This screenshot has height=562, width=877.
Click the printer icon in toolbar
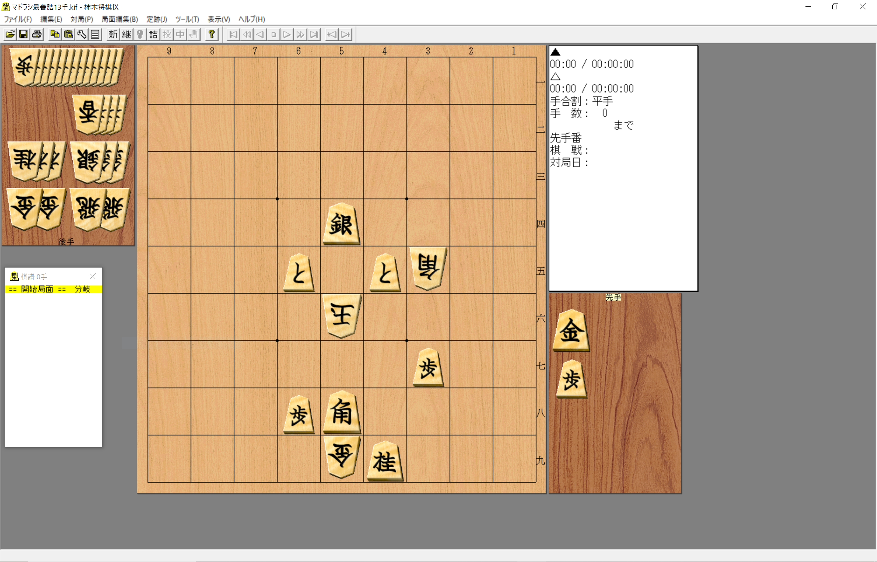tap(37, 34)
